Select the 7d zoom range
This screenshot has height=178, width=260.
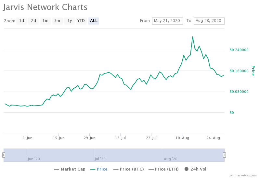(x=33, y=21)
